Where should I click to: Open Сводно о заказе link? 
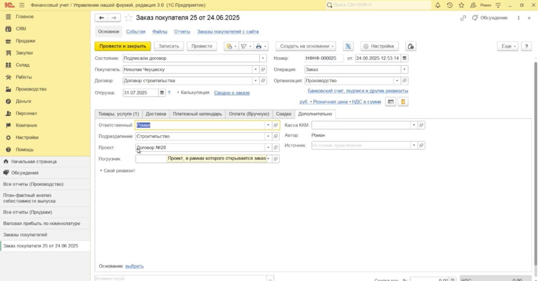[232, 93]
